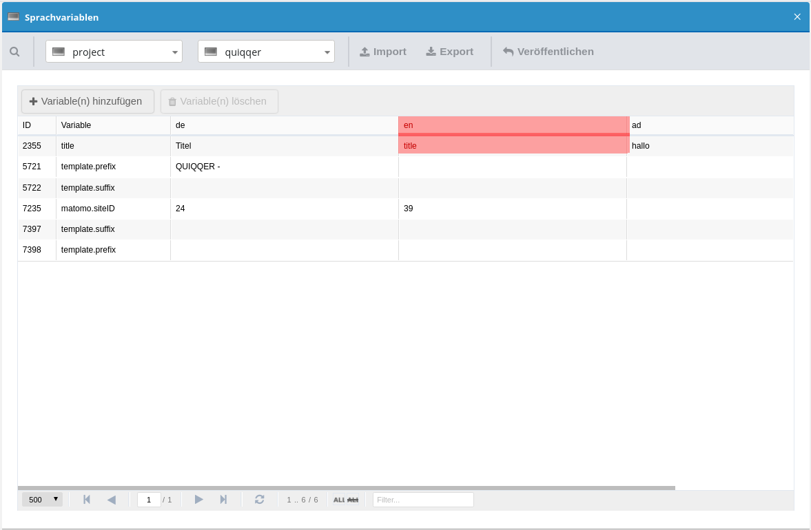Jump to last page of grid
The height and width of the screenshot is (530, 811).
(x=223, y=500)
